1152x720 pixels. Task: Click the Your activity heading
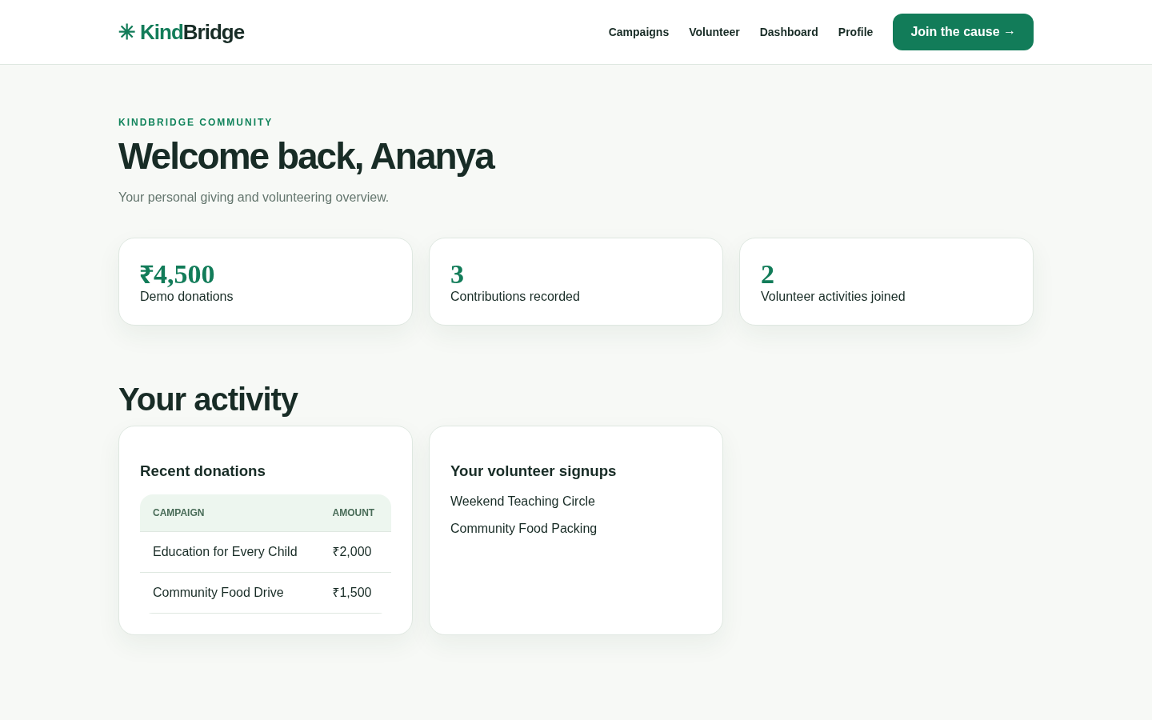pyautogui.click(x=208, y=399)
